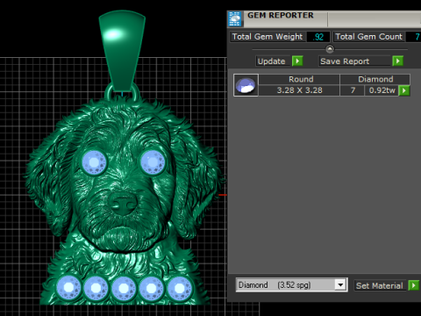The width and height of the screenshot is (421, 316).
Task: Click the 3.28 X 3.28 size cell
Action: pyautogui.click(x=299, y=90)
